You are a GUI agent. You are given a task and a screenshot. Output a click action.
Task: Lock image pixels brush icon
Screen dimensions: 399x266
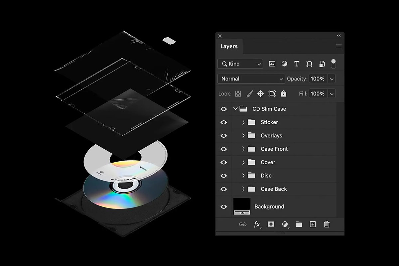249,94
